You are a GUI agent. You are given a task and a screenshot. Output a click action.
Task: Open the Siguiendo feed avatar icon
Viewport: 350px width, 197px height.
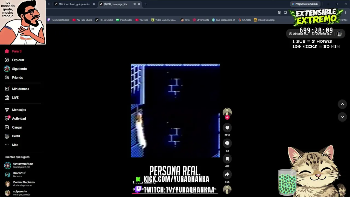click(7, 69)
